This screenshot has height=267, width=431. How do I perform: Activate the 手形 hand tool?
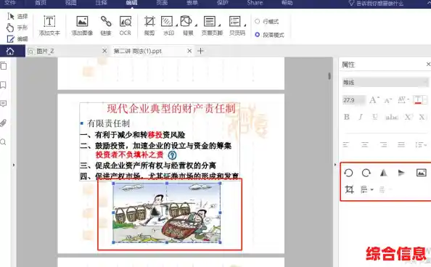17,28
